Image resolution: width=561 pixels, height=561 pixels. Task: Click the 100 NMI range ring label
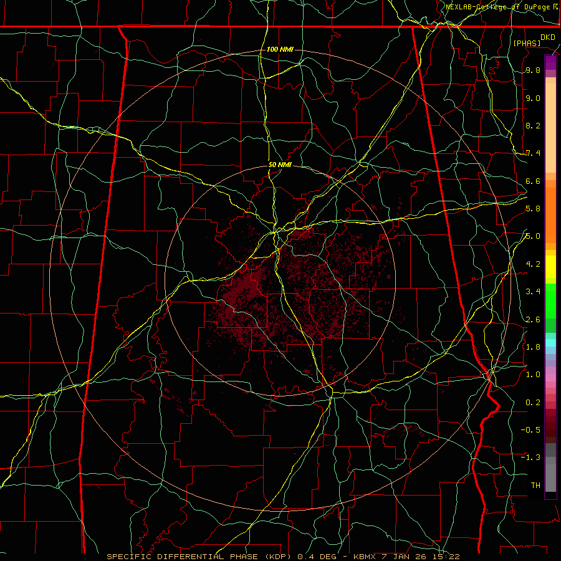pos(280,49)
